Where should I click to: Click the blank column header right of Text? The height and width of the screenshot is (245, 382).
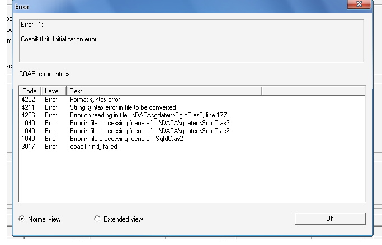coord(313,91)
